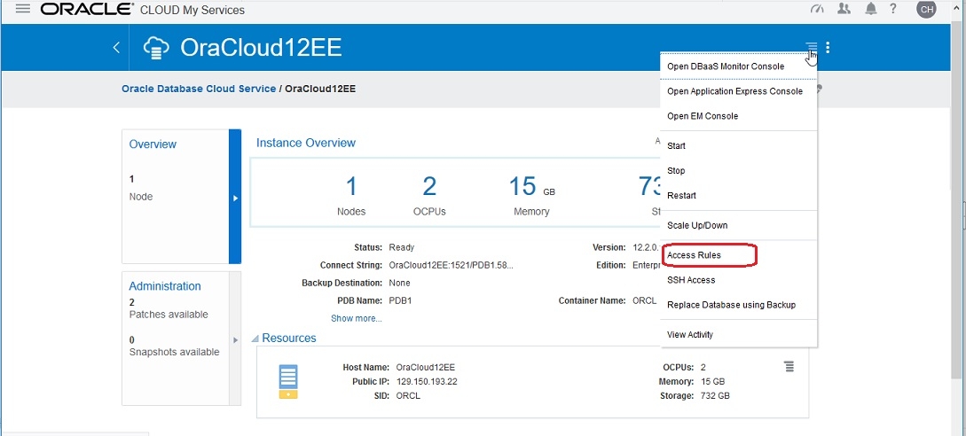966x436 pixels.
Task: Click the Public IP value 129.150.193.22
Action: coord(427,381)
